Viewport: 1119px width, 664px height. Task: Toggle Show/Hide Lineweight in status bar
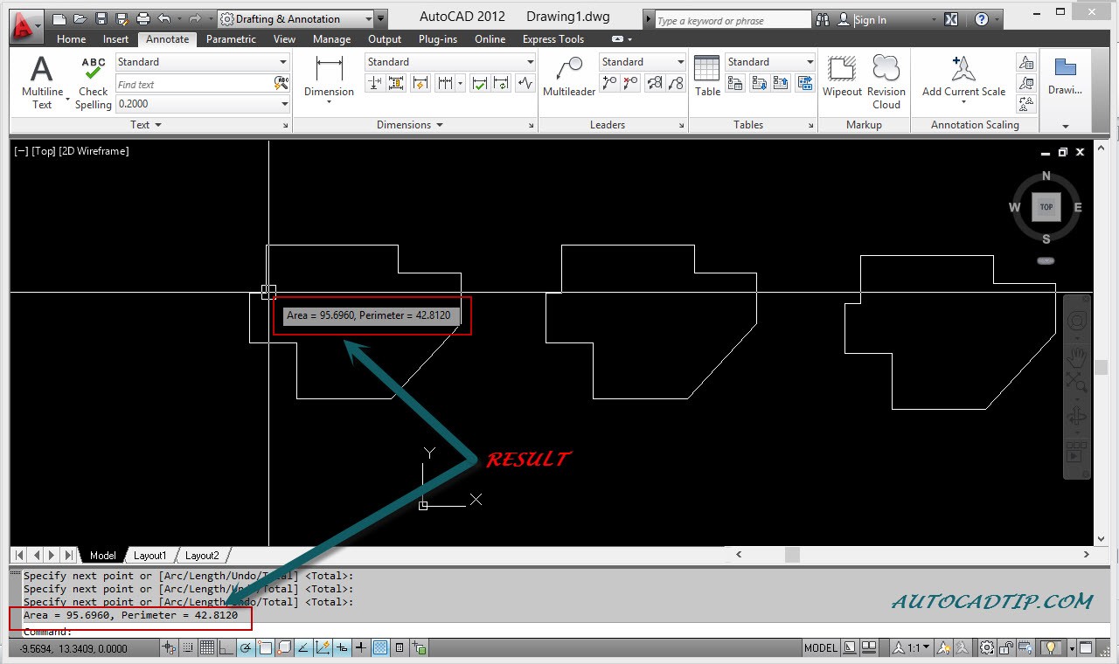pos(360,648)
